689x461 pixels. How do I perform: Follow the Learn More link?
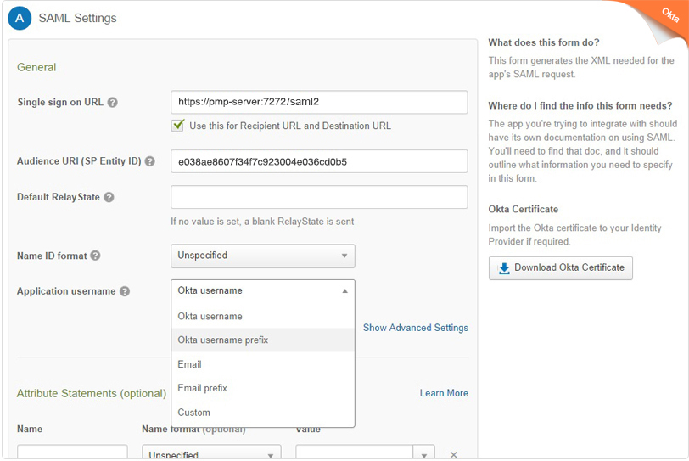click(444, 393)
